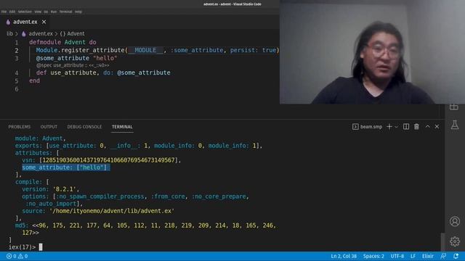The image size is (465, 261).
Task: Open the Testing flask icon in activity bar
Action: (x=455, y=125)
